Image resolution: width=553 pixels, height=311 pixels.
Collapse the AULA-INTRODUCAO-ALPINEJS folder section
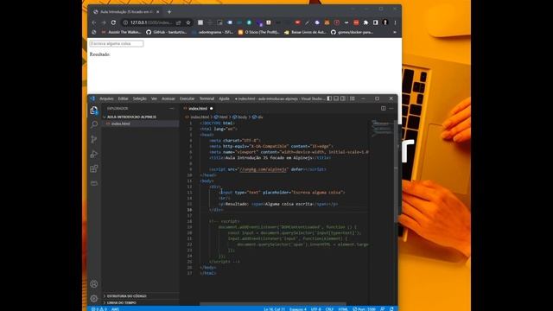[x=131, y=117]
